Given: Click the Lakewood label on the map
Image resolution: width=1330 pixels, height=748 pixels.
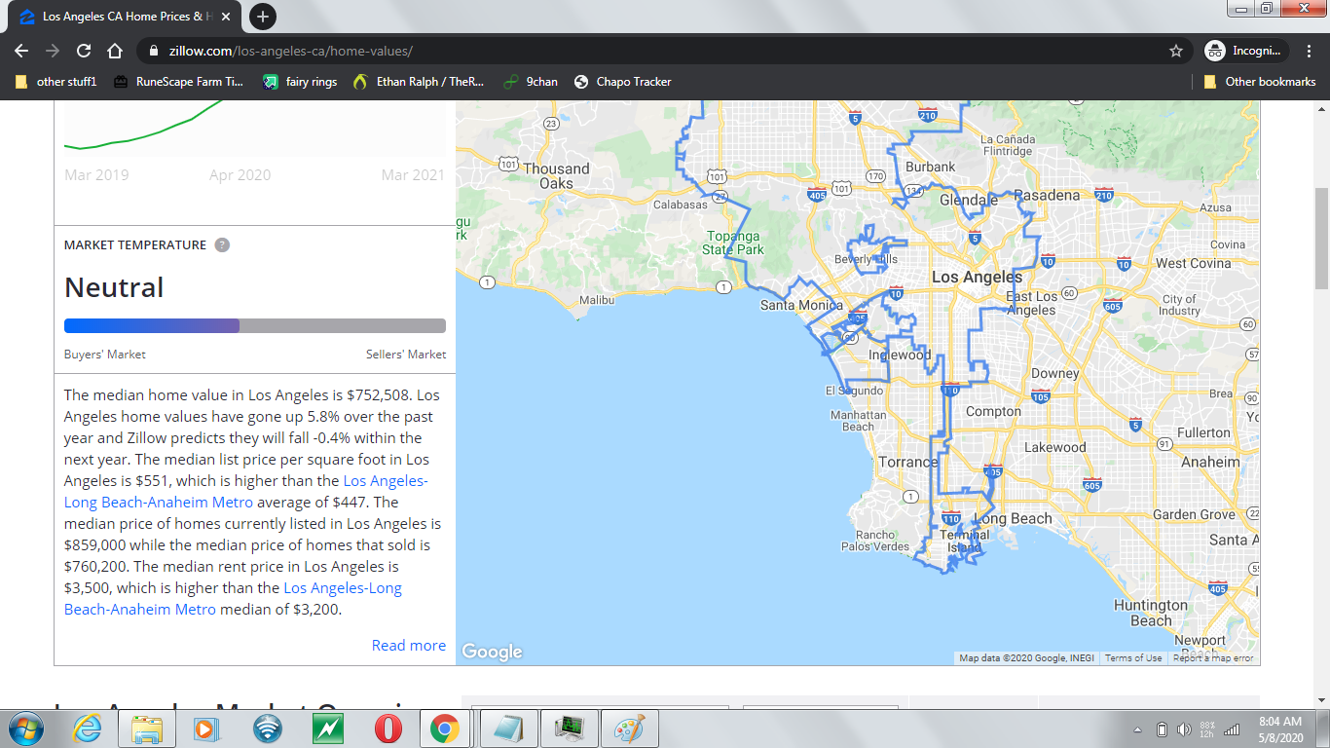Looking at the screenshot, I should [1055, 447].
